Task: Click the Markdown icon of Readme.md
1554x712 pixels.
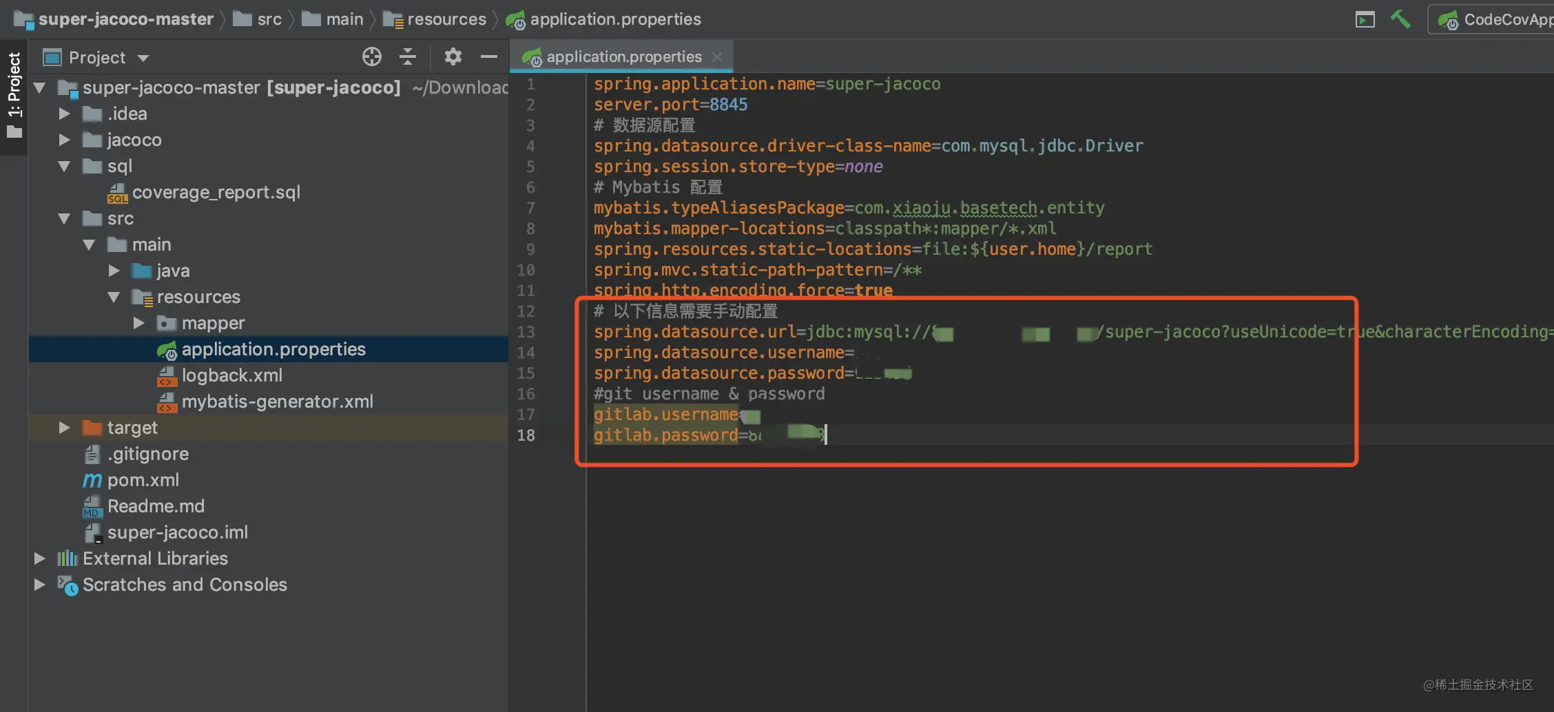Action: tap(92, 507)
